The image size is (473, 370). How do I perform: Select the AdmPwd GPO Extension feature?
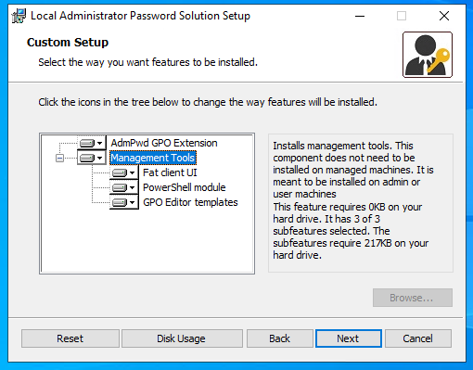164,143
